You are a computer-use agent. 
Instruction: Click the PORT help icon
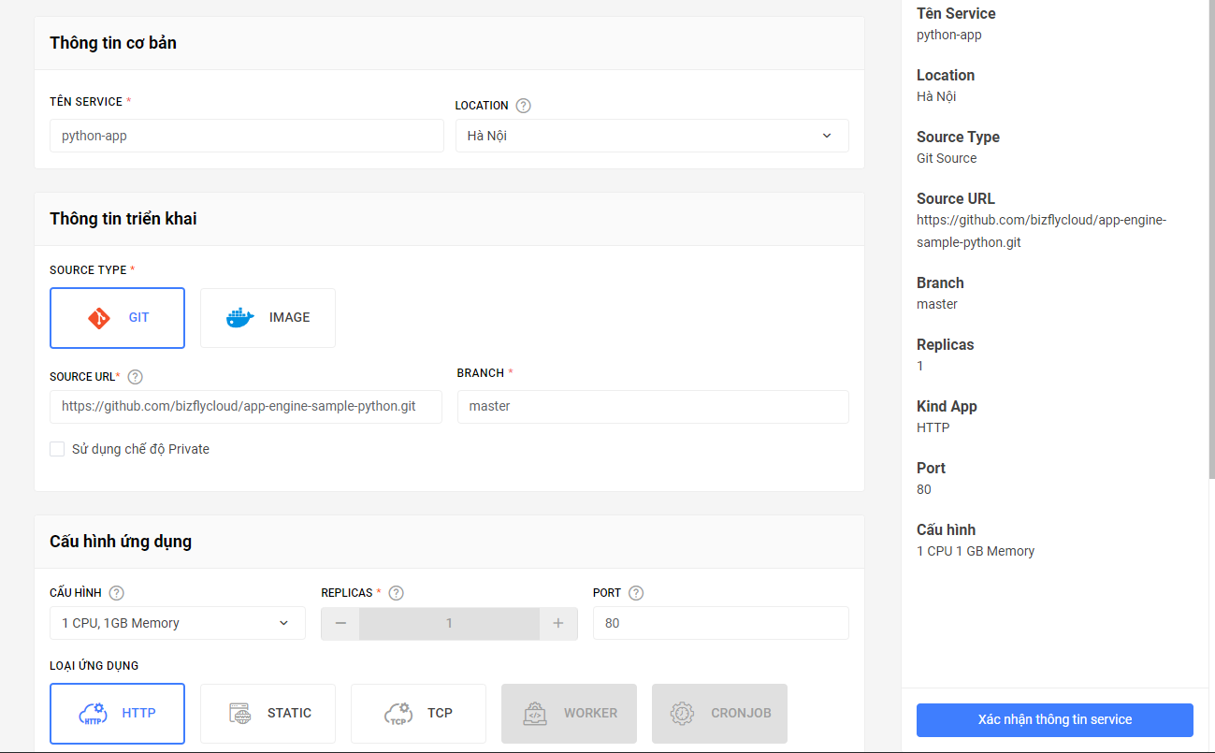pyautogui.click(x=638, y=592)
